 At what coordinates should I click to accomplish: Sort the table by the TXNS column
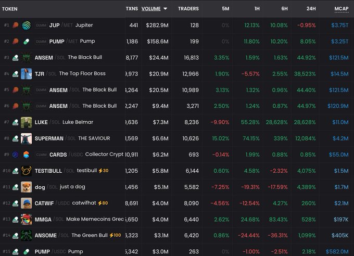click(x=132, y=8)
